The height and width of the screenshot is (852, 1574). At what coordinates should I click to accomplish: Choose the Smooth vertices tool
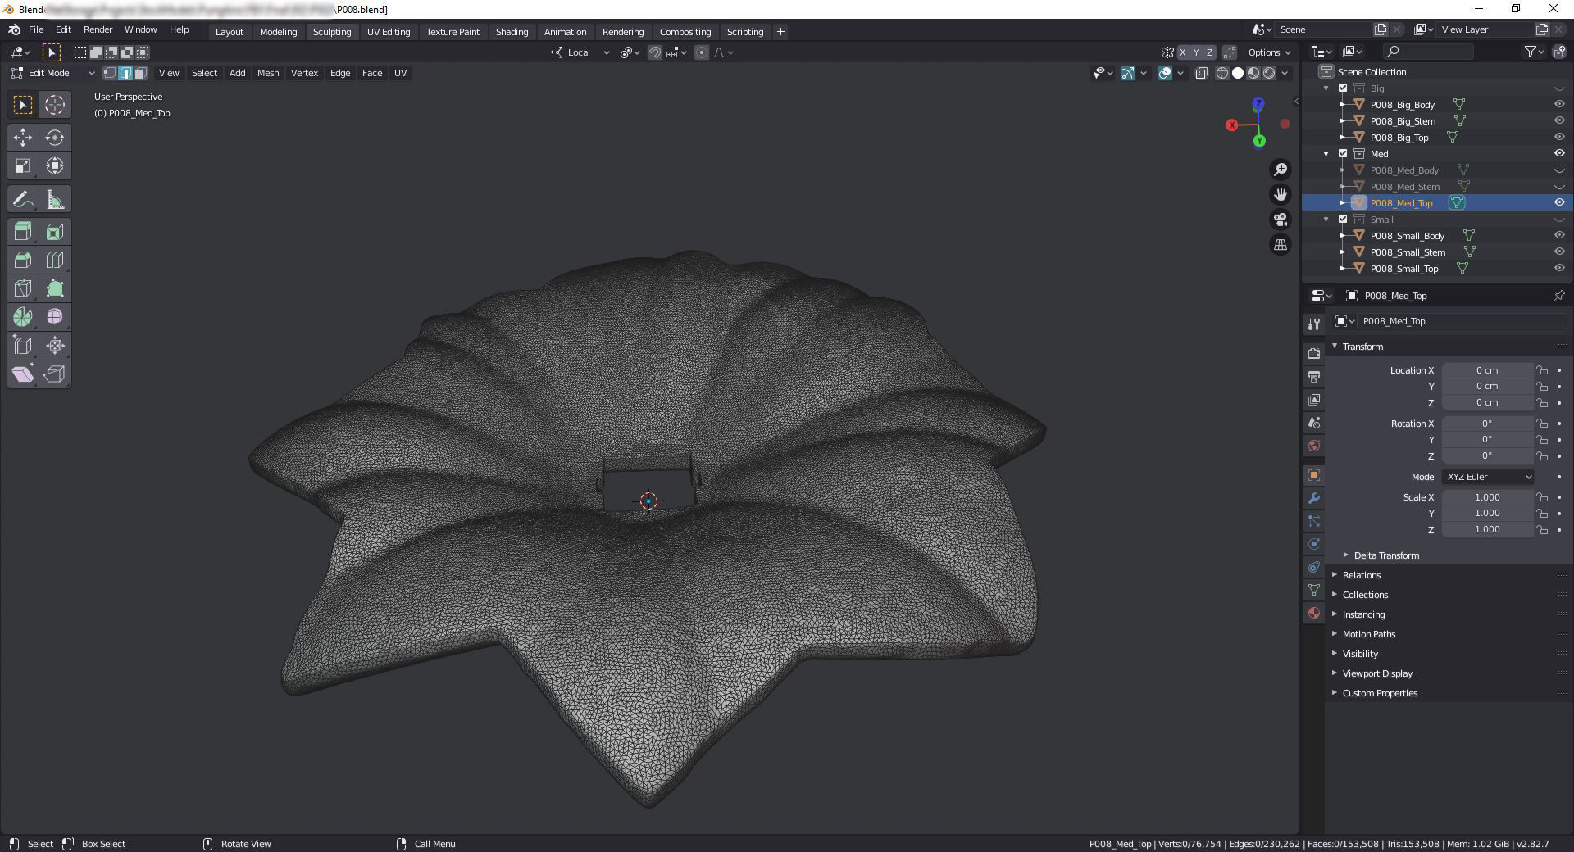pos(55,317)
